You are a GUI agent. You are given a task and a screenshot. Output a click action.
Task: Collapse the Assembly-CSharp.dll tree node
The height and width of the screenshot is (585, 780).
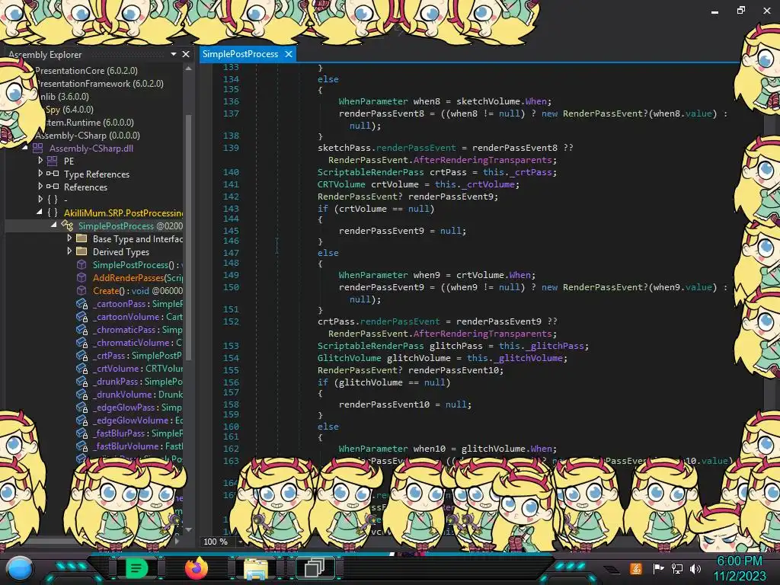(25, 148)
